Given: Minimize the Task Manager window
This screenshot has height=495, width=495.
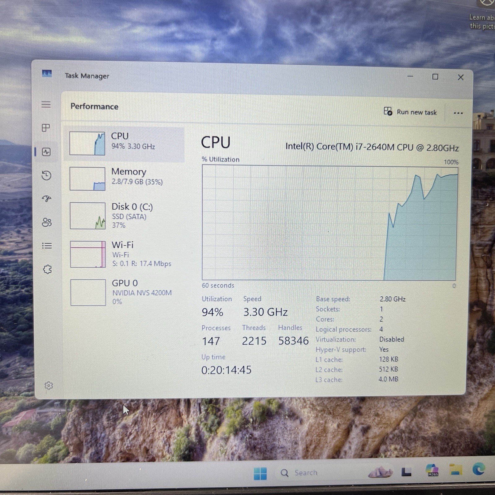Looking at the screenshot, I should coord(410,76).
